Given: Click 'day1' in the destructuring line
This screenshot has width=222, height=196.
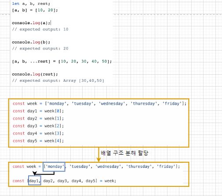Looking at the screenshot, I should coord(34,181).
